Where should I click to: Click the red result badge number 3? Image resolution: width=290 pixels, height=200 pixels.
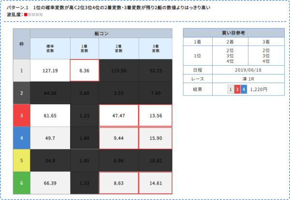[237, 89]
